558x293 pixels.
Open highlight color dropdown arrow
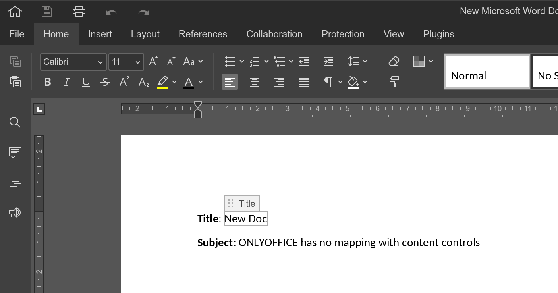click(174, 82)
